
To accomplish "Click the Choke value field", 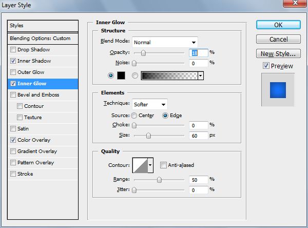I will point(198,125).
